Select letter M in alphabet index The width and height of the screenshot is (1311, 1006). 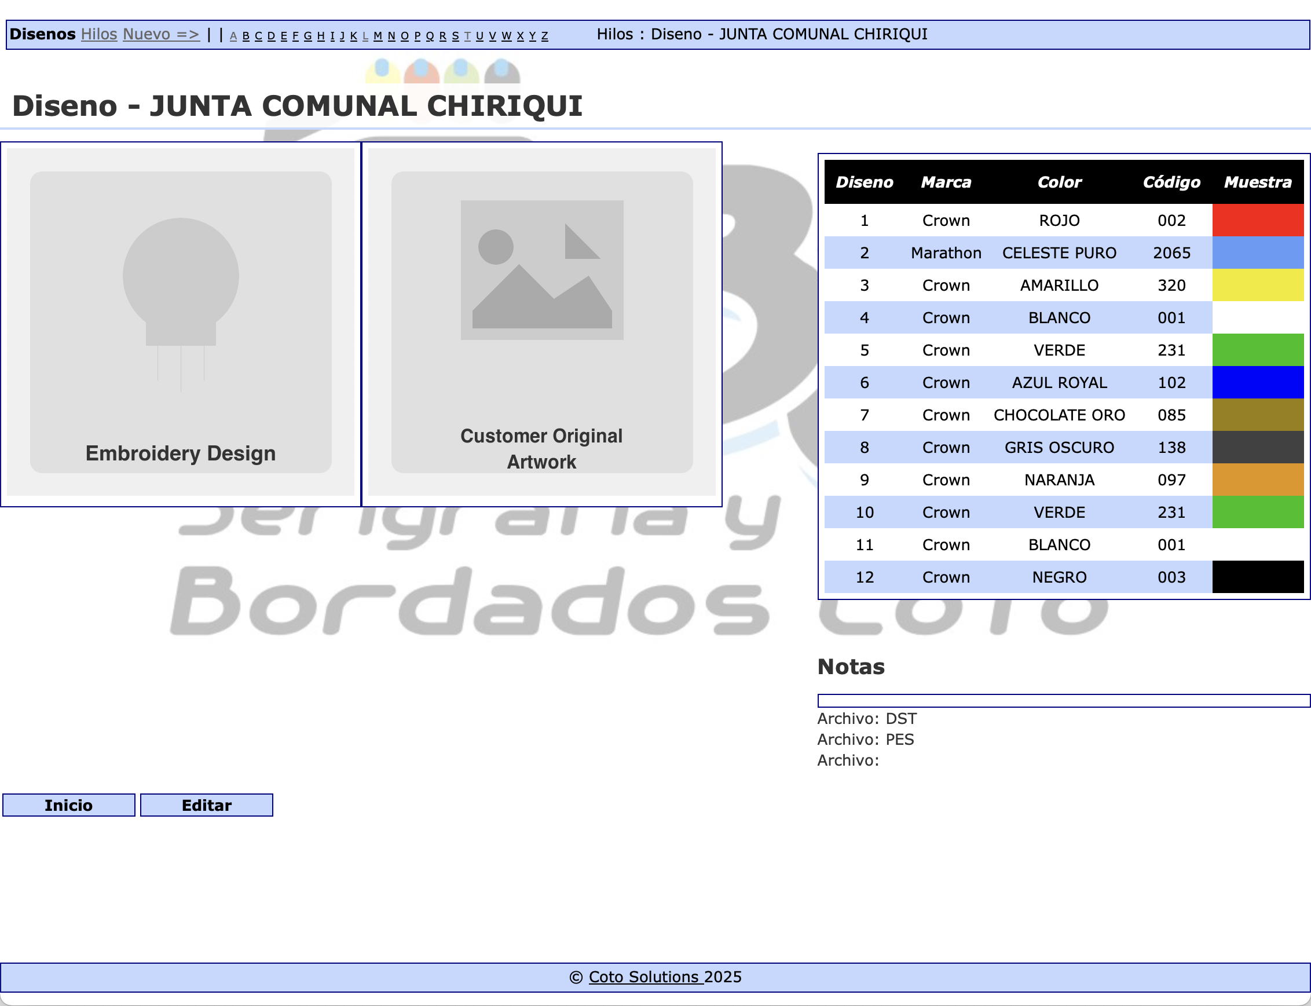[378, 36]
